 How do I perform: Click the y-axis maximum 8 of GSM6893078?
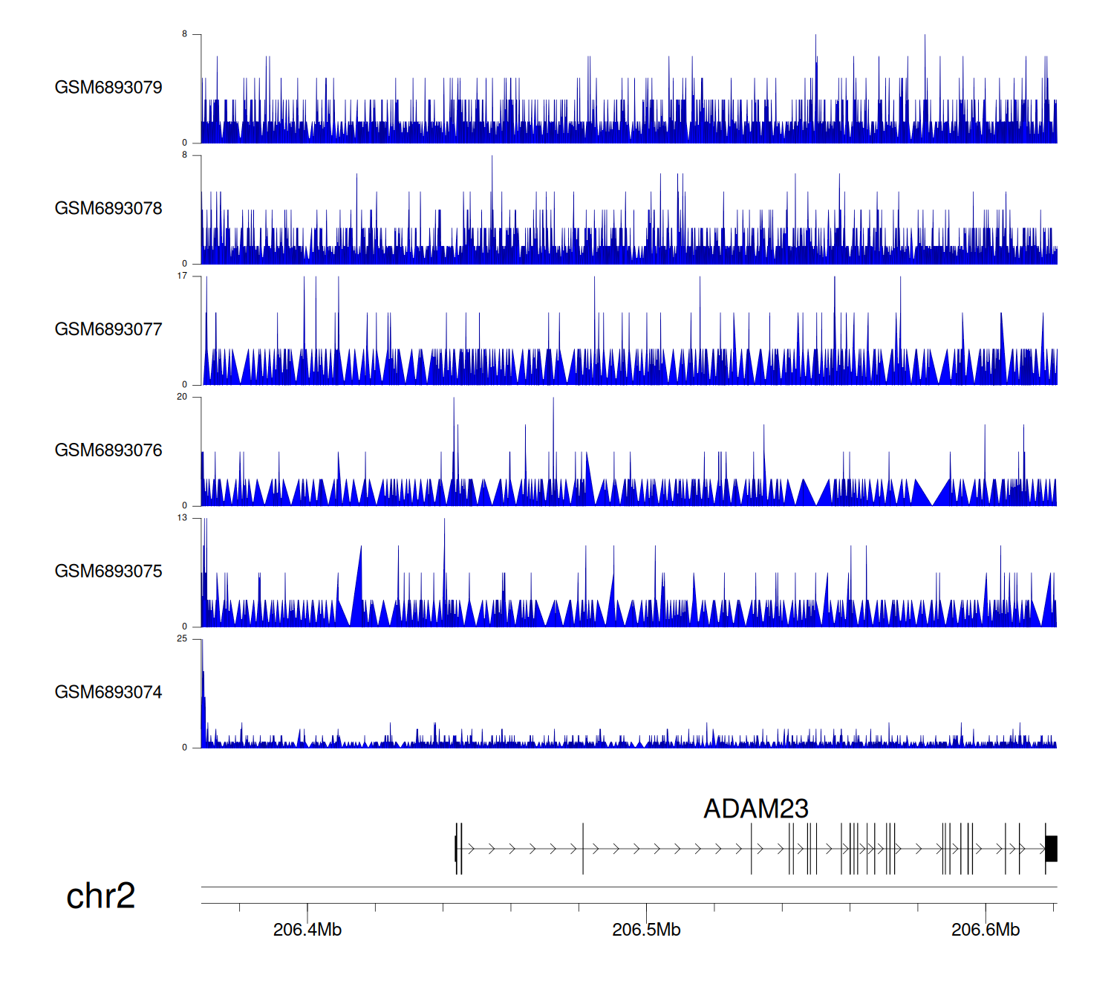[184, 155]
